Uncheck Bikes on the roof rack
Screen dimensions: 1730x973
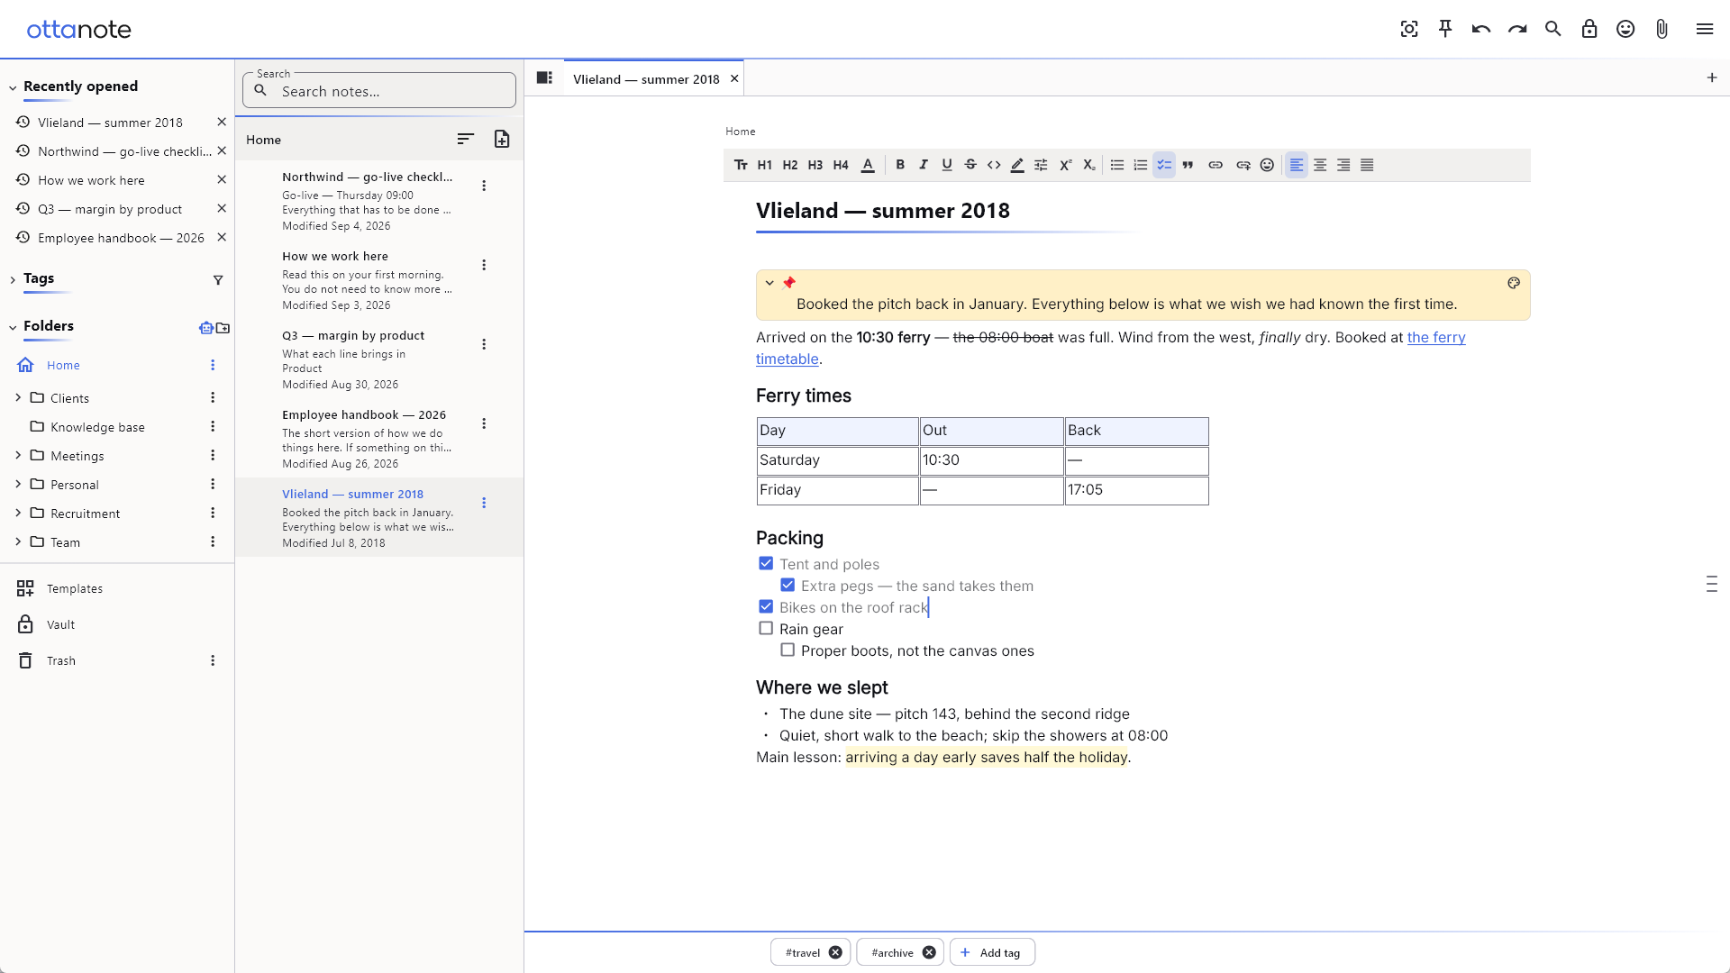766,606
